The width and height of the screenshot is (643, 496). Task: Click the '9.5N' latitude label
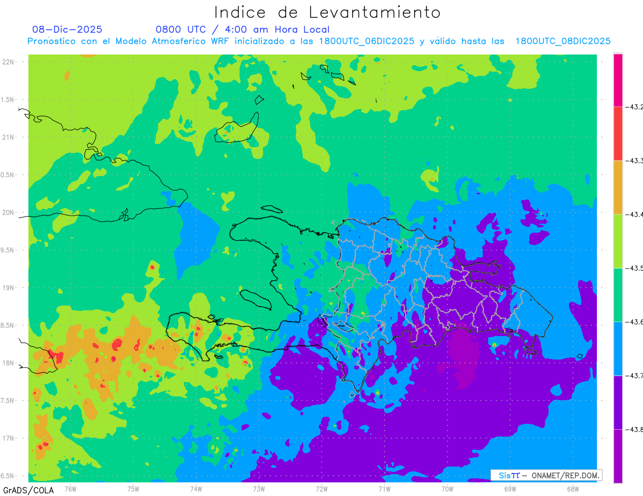[8, 250]
